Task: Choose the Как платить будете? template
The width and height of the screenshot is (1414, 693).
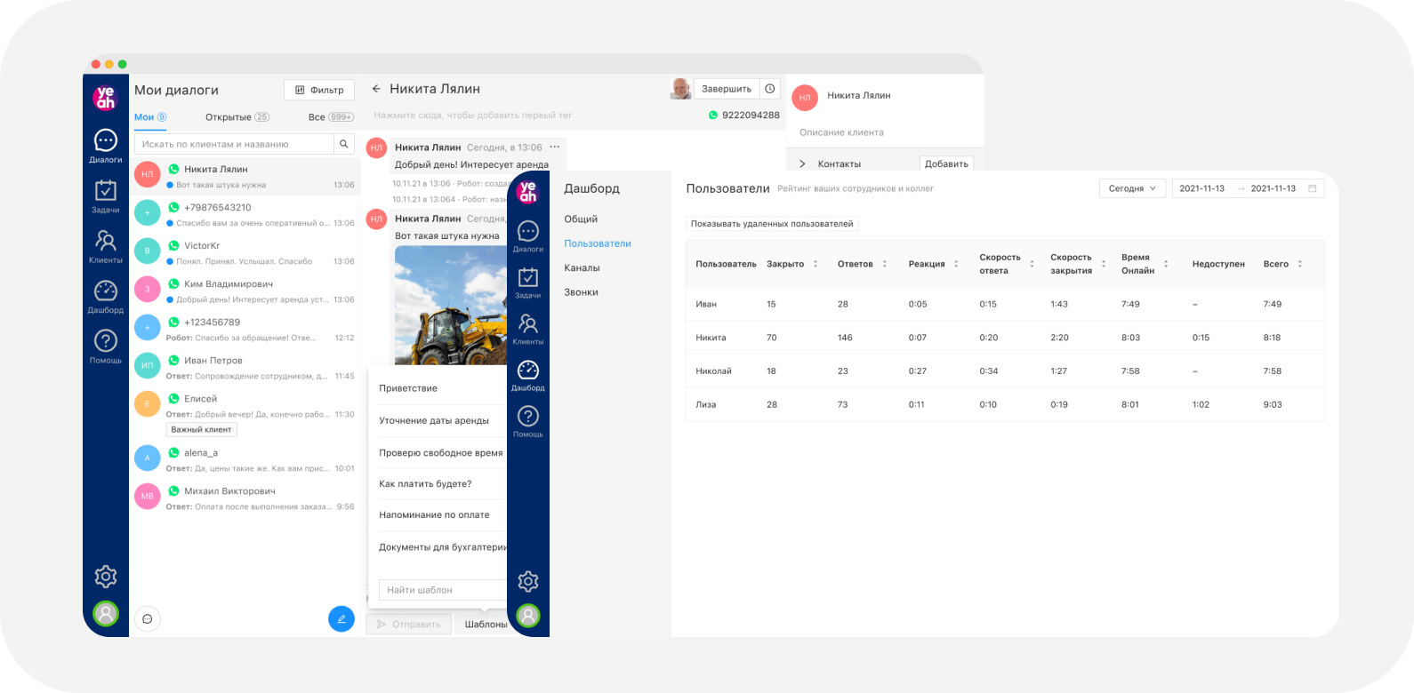Action: 425,484
